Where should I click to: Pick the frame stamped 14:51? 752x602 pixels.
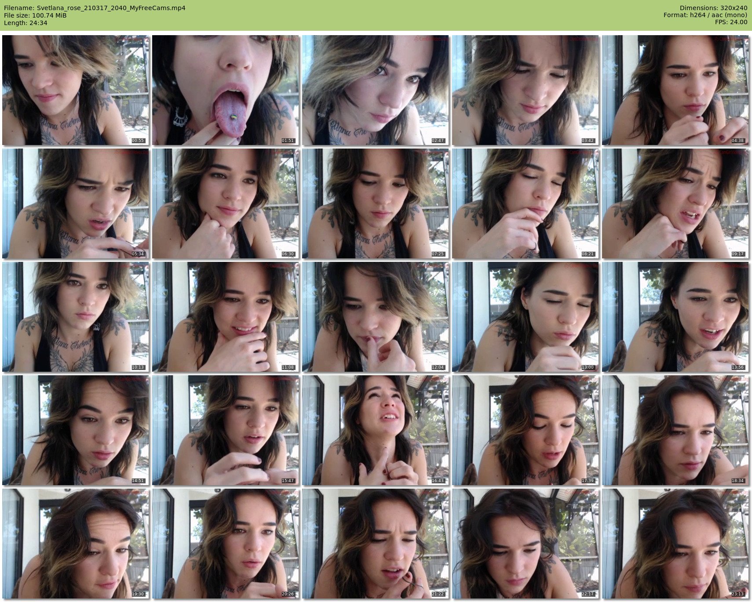76,430
